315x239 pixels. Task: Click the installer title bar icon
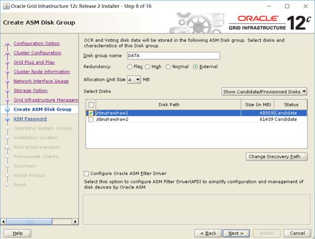pos(6,6)
